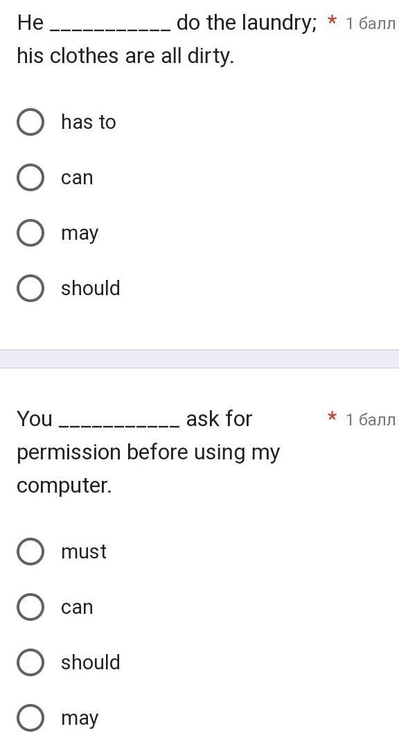Click 'may' label text in second question

pyautogui.click(x=80, y=719)
